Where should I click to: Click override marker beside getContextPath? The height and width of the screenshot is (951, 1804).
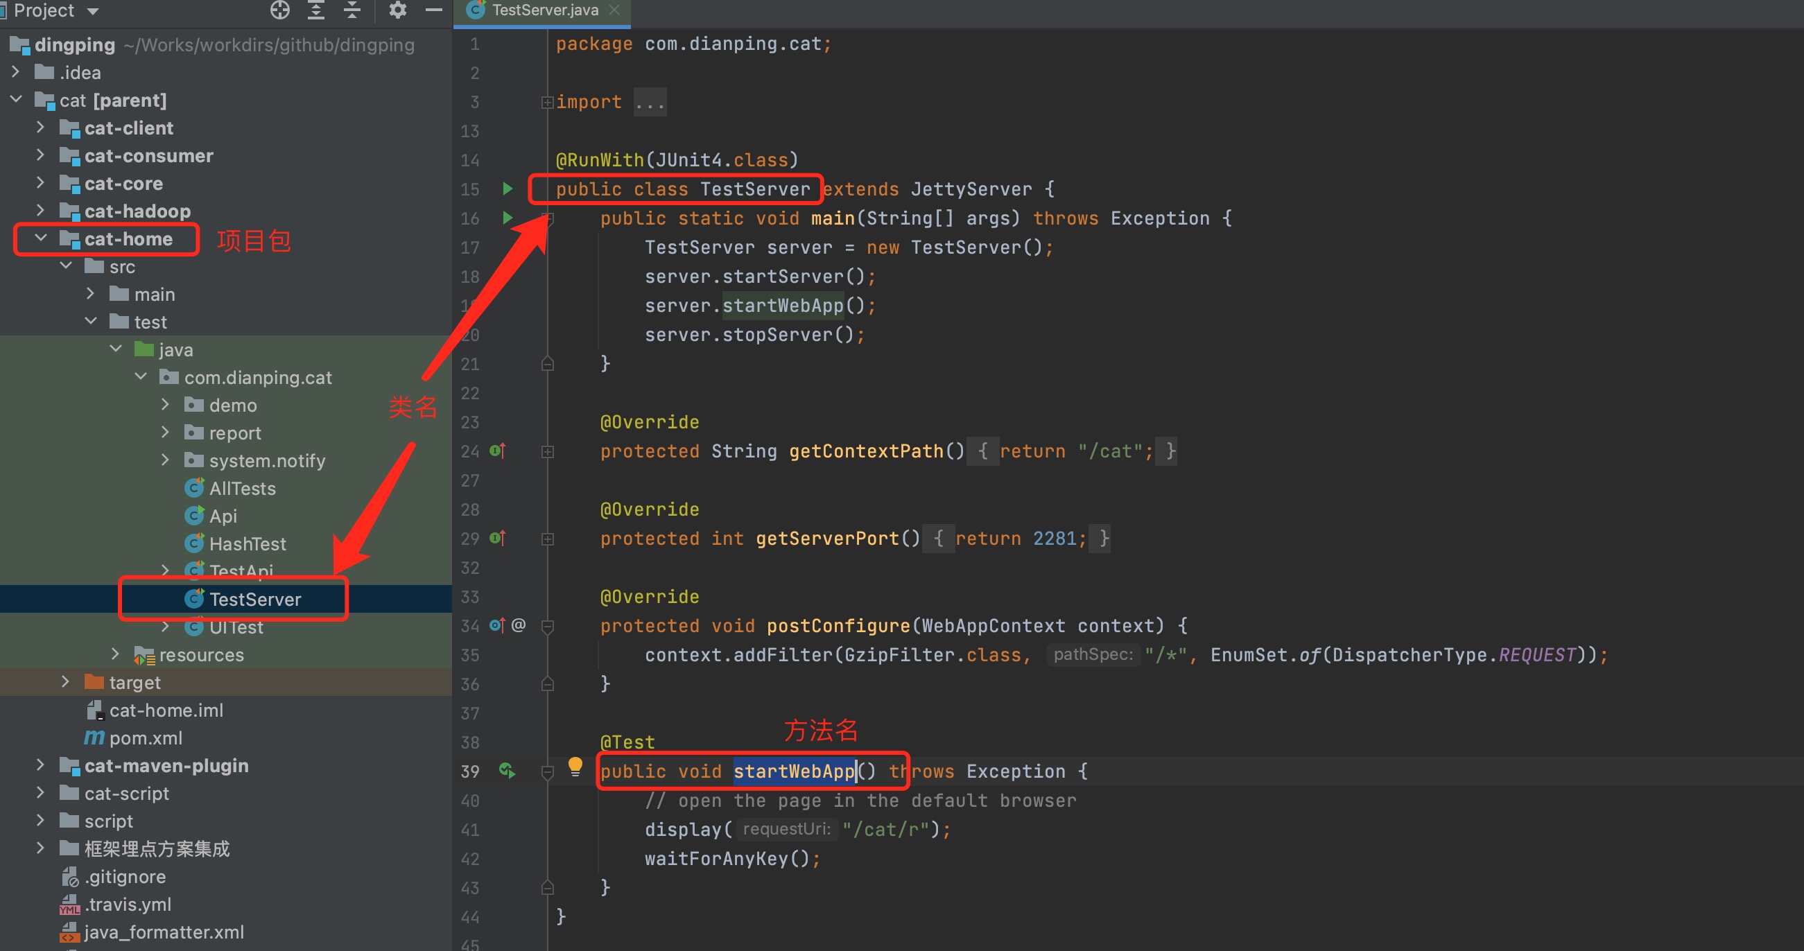tap(497, 451)
